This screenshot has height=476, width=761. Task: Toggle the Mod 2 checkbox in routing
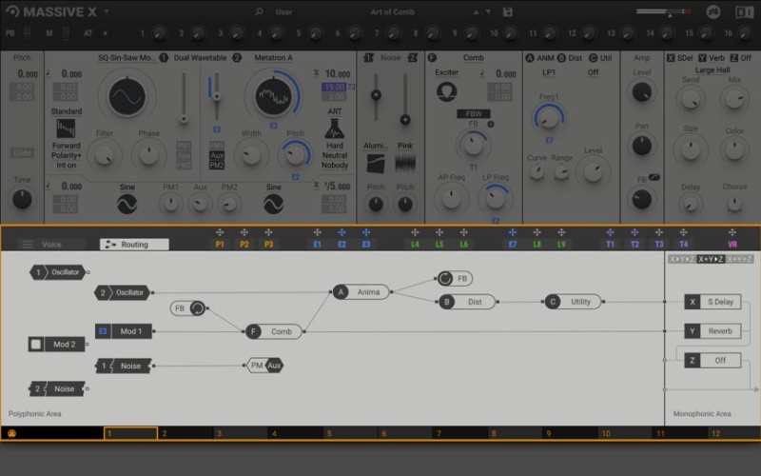36,345
